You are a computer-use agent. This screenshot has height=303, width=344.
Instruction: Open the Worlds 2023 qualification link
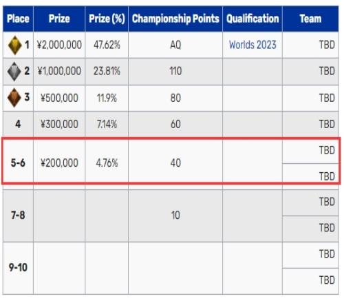(x=252, y=45)
